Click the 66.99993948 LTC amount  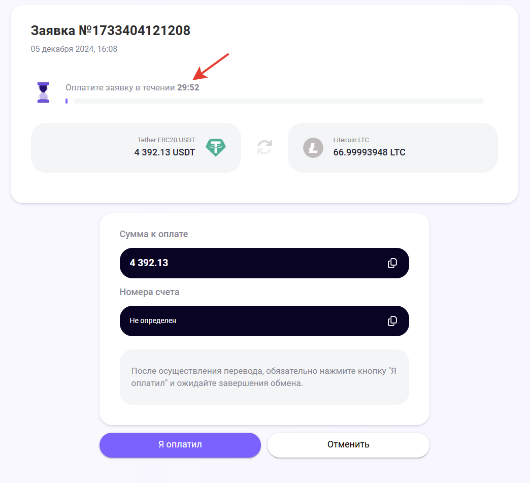point(369,152)
